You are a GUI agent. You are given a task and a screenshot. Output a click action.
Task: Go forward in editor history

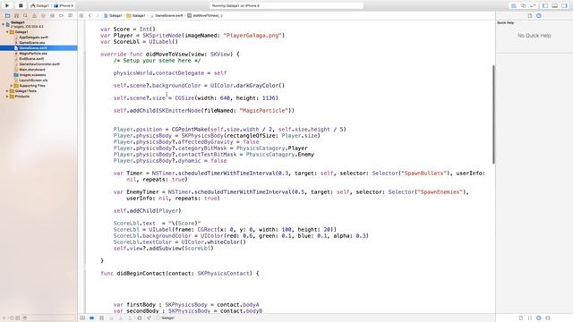click(x=98, y=16)
